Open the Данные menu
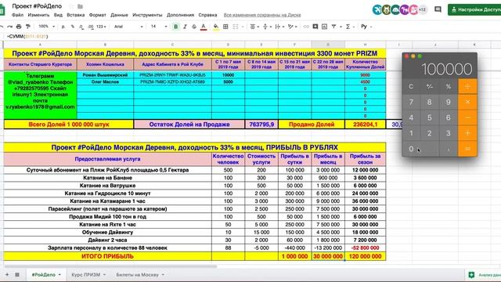The image size is (501, 282). [x=119, y=15]
